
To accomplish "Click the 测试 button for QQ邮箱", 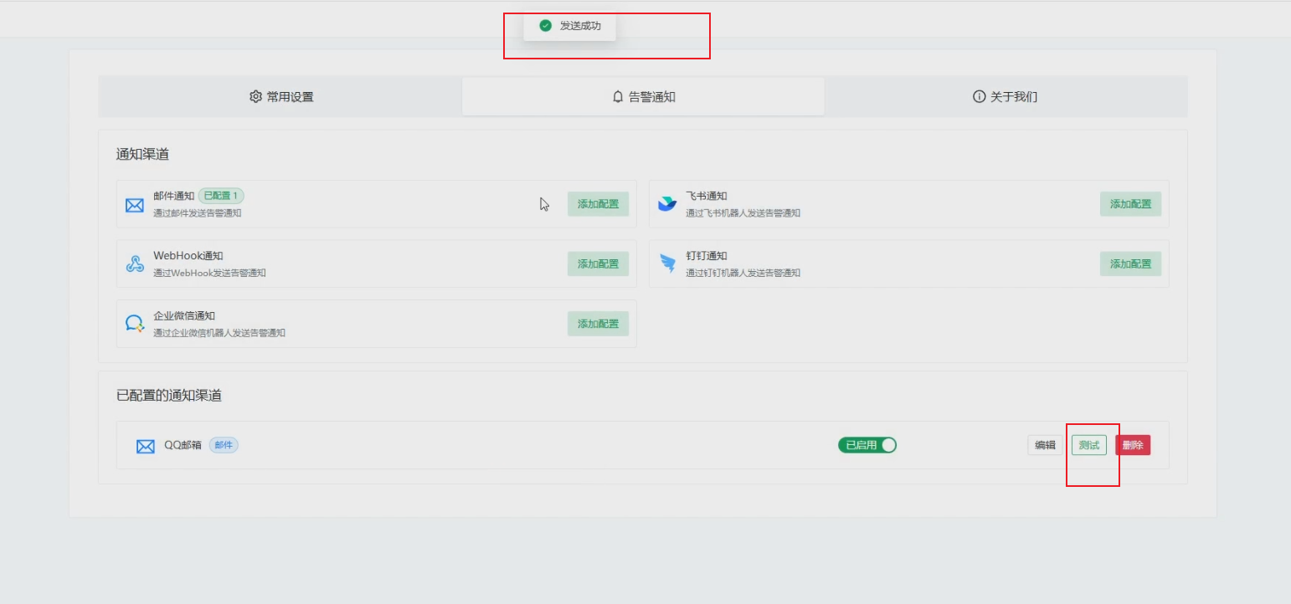I will point(1090,445).
